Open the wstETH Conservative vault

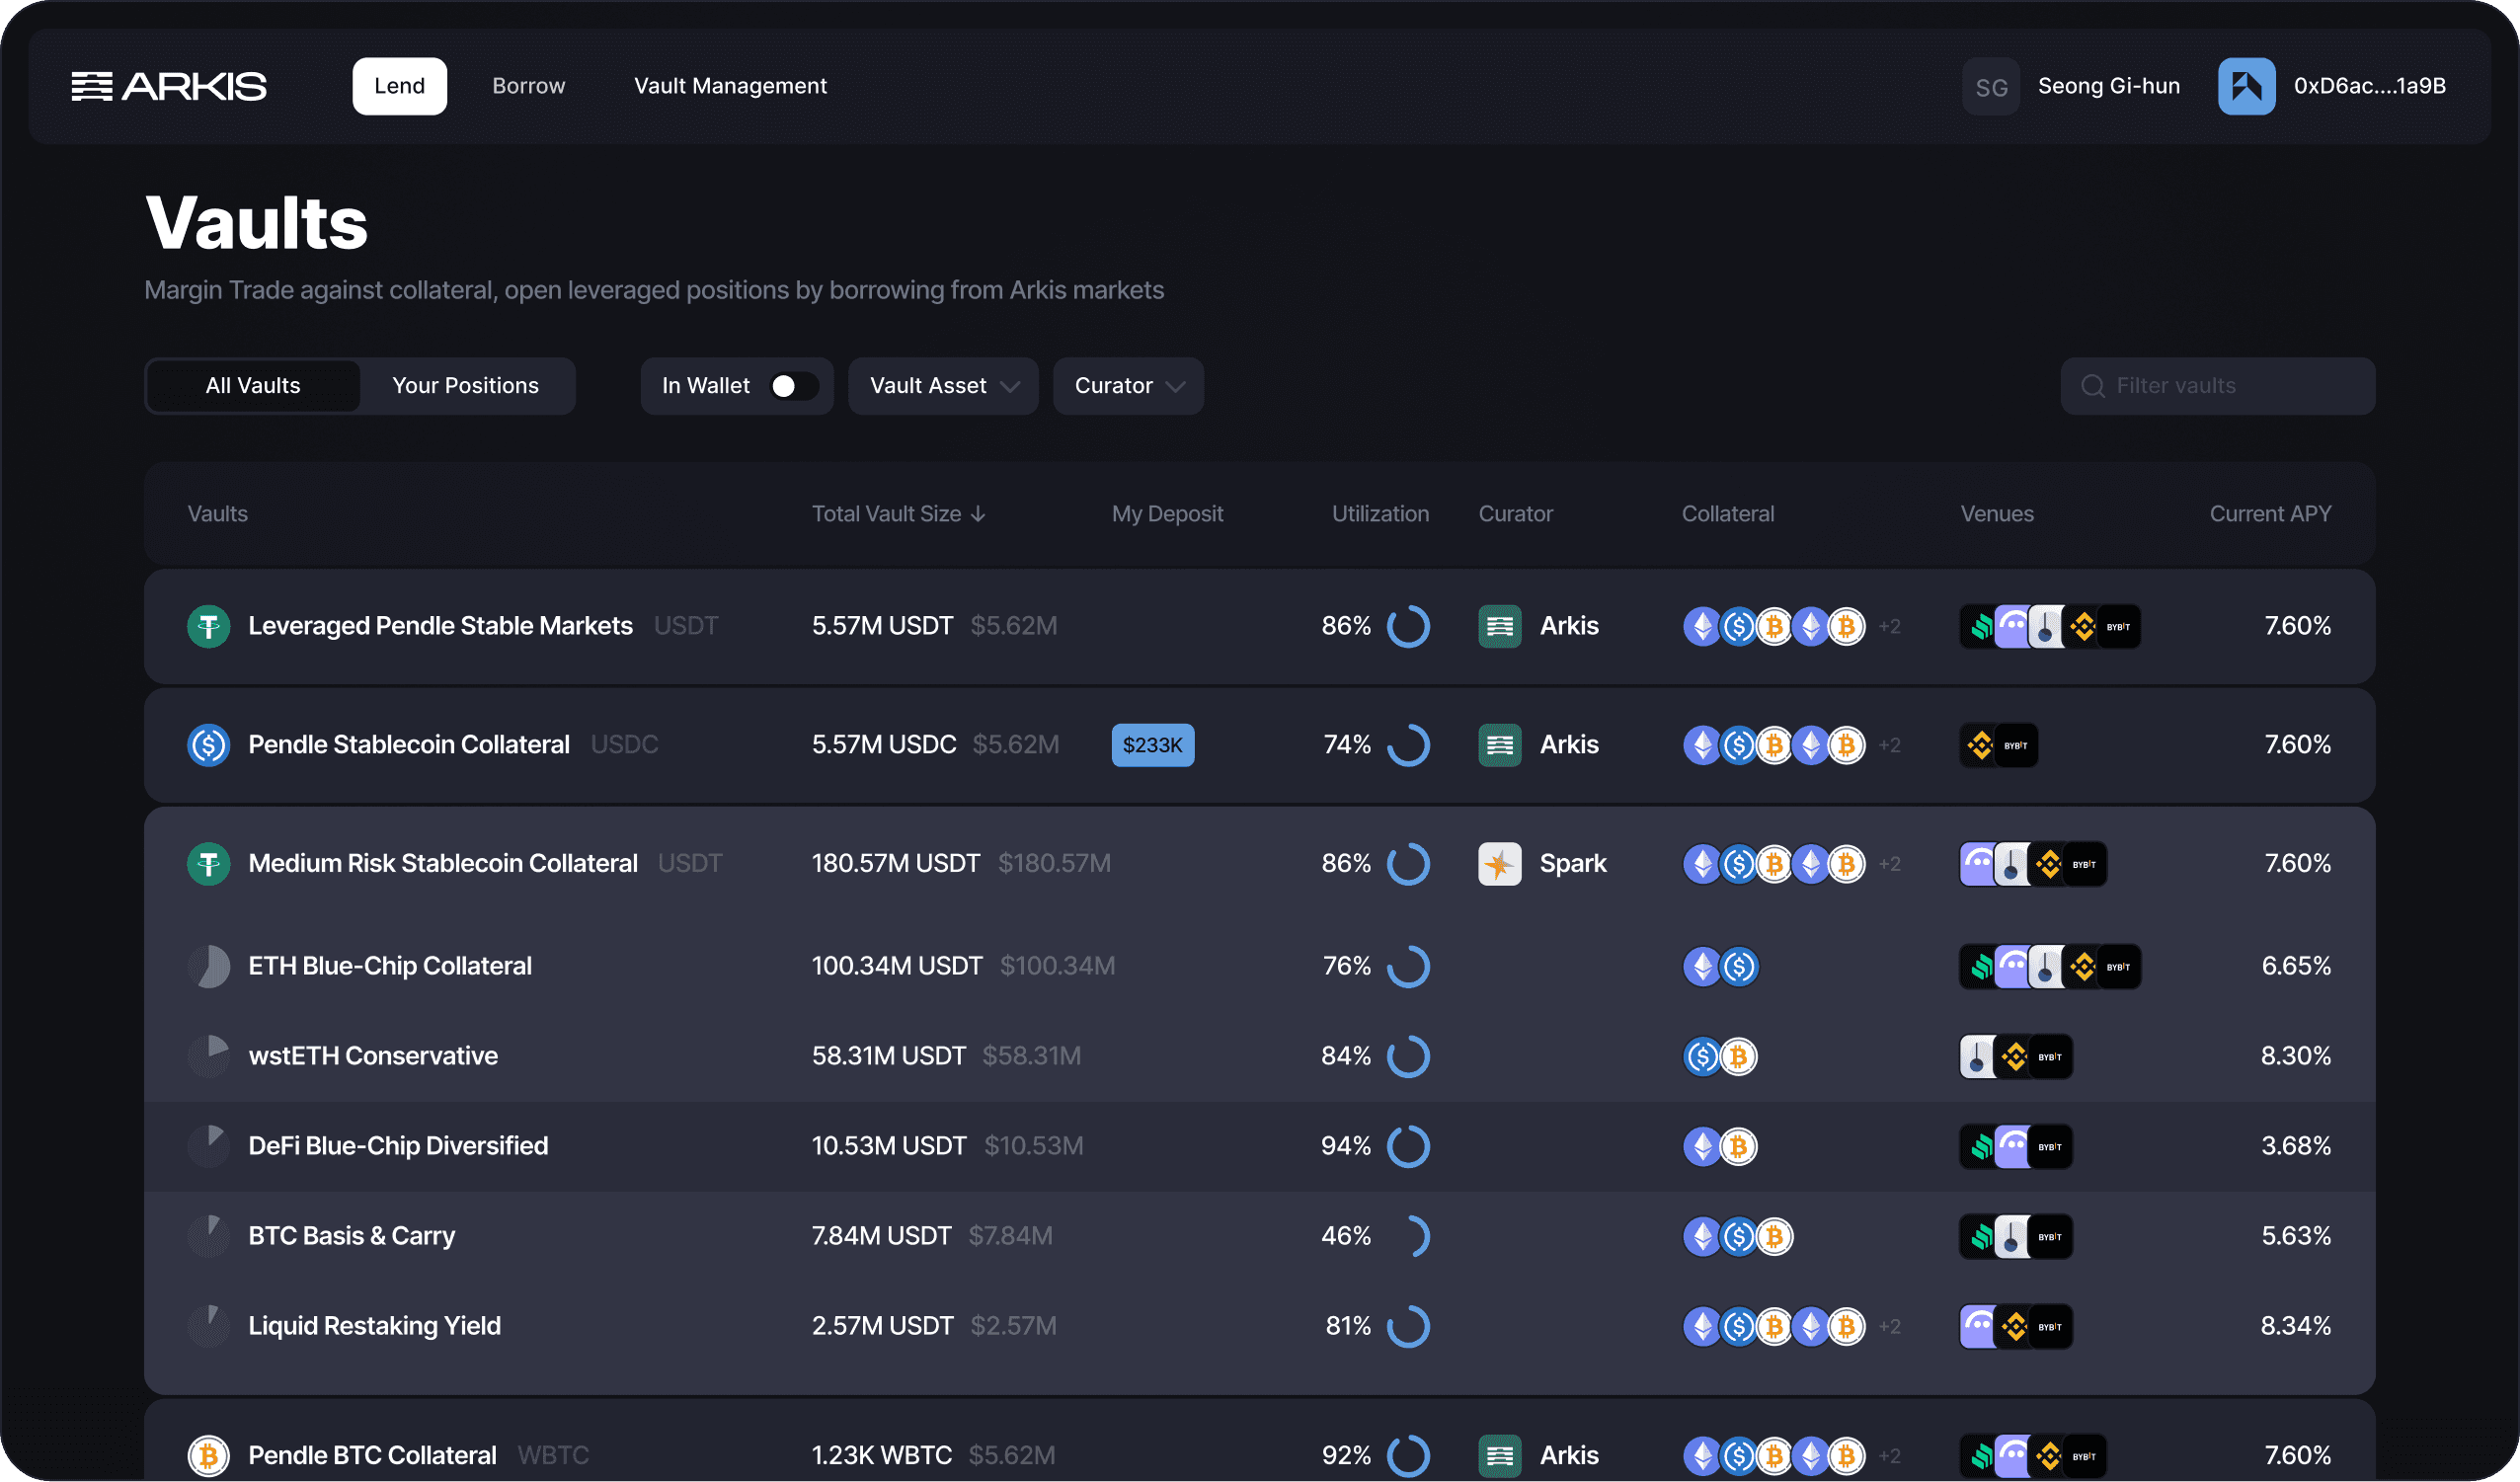372,1056
